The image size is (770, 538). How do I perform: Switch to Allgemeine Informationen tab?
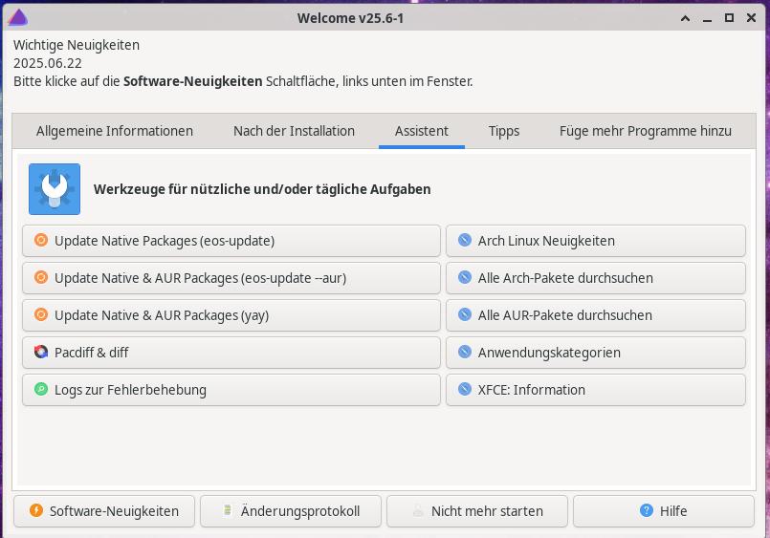[x=115, y=131]
